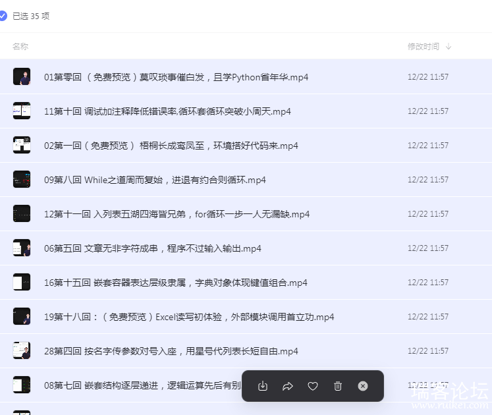
Task: Click the heart favorite icon in floating toolbar
Action: (312, 386)
